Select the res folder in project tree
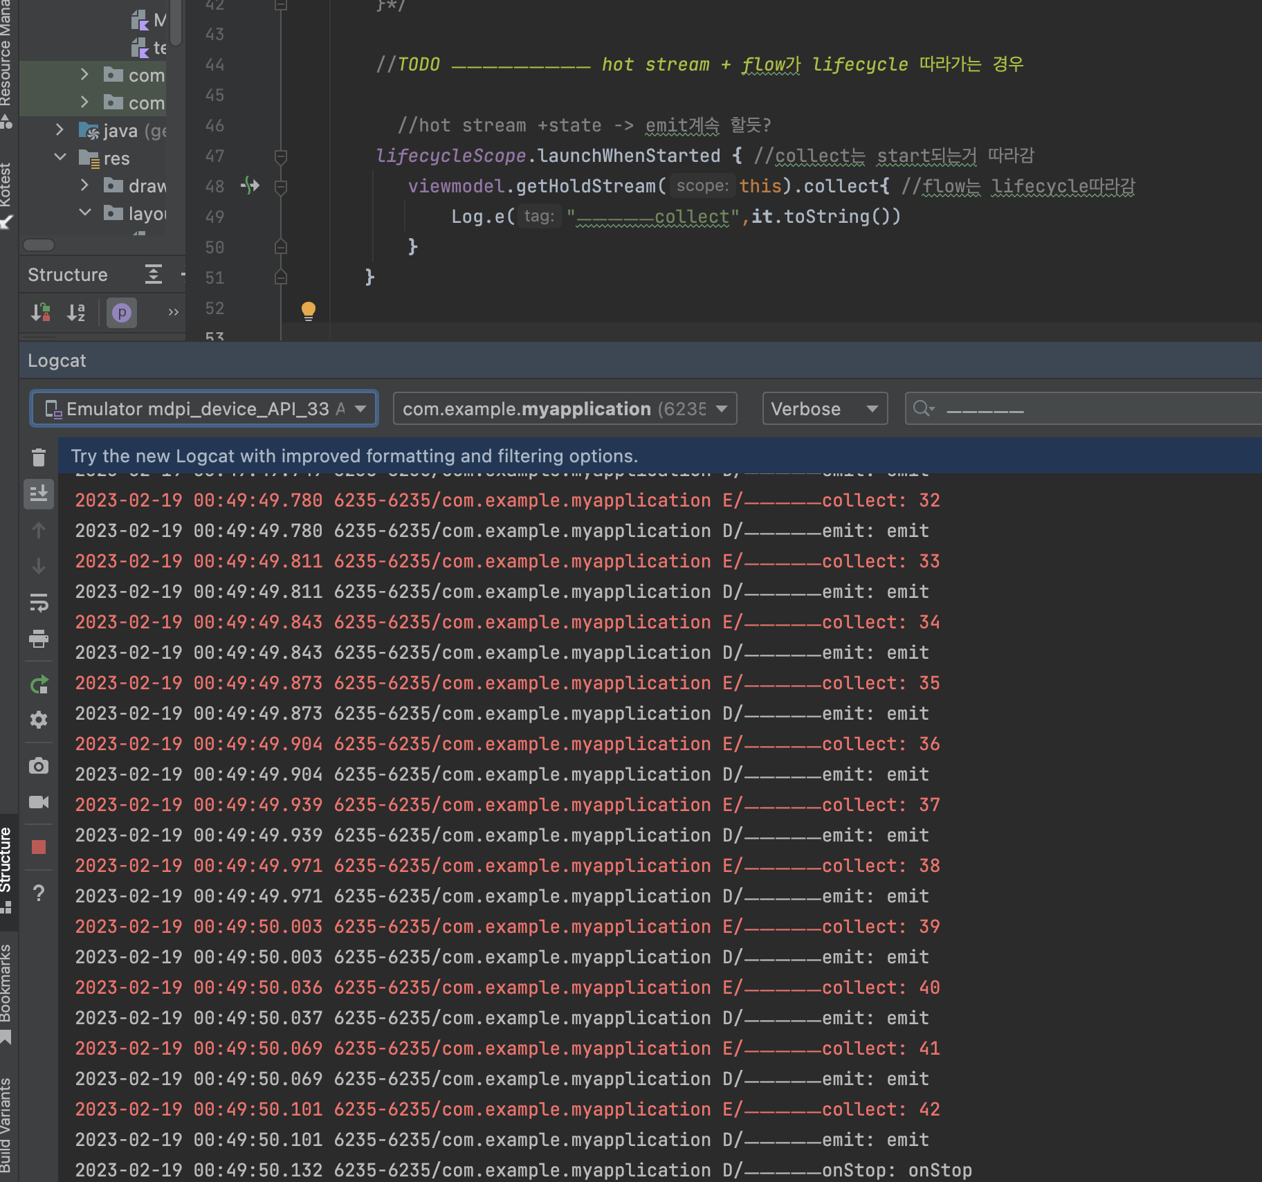Image resolution: width=1262 pixels, height=1182 pixels. point(104,158)
